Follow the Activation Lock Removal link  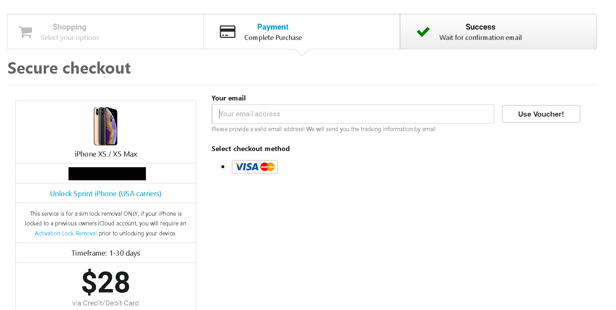pos(66,233)
